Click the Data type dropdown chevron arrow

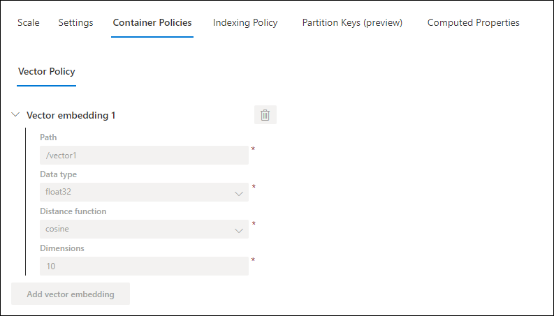(x=239, y=194)
